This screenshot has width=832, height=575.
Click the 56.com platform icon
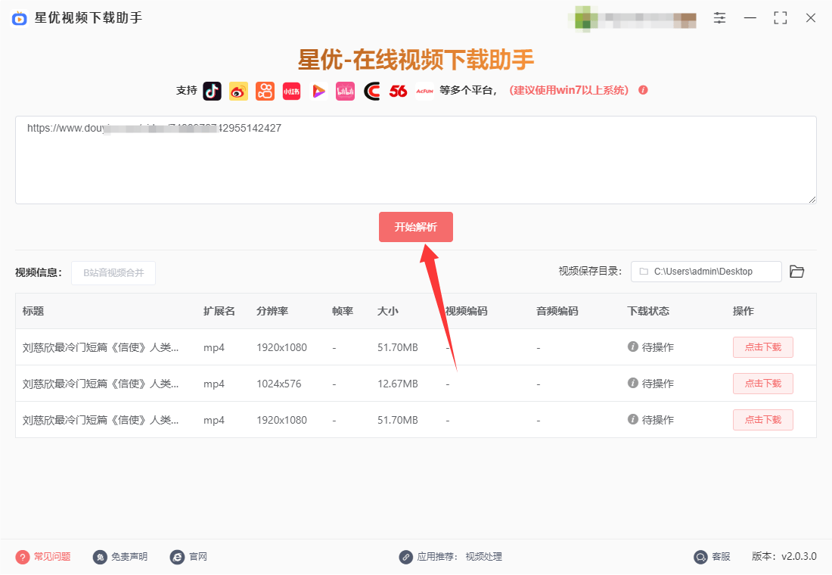[399, 91]
